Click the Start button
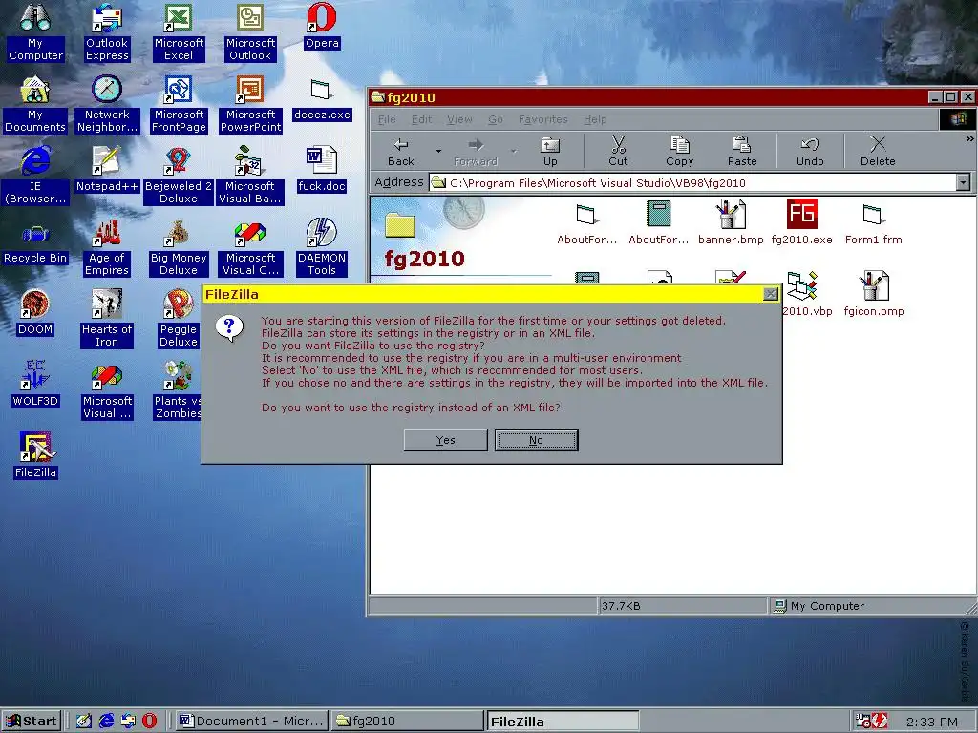The image size is (978, 733). click(x=32, y=722)
